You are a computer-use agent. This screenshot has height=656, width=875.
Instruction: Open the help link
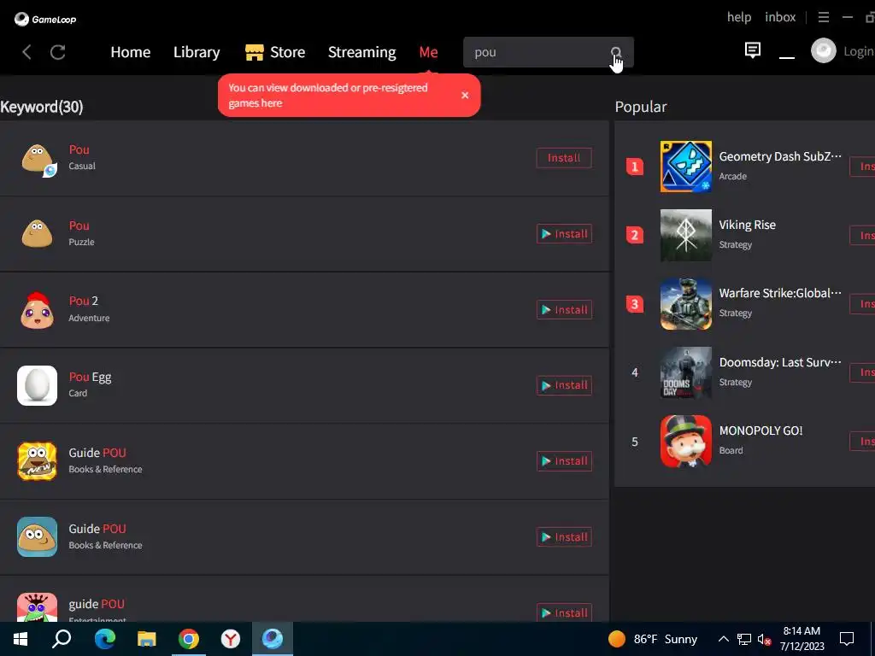pos(739,17)
